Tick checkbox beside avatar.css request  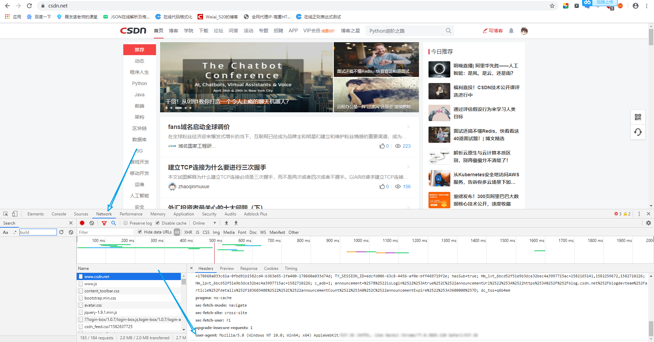pos(81,305)
